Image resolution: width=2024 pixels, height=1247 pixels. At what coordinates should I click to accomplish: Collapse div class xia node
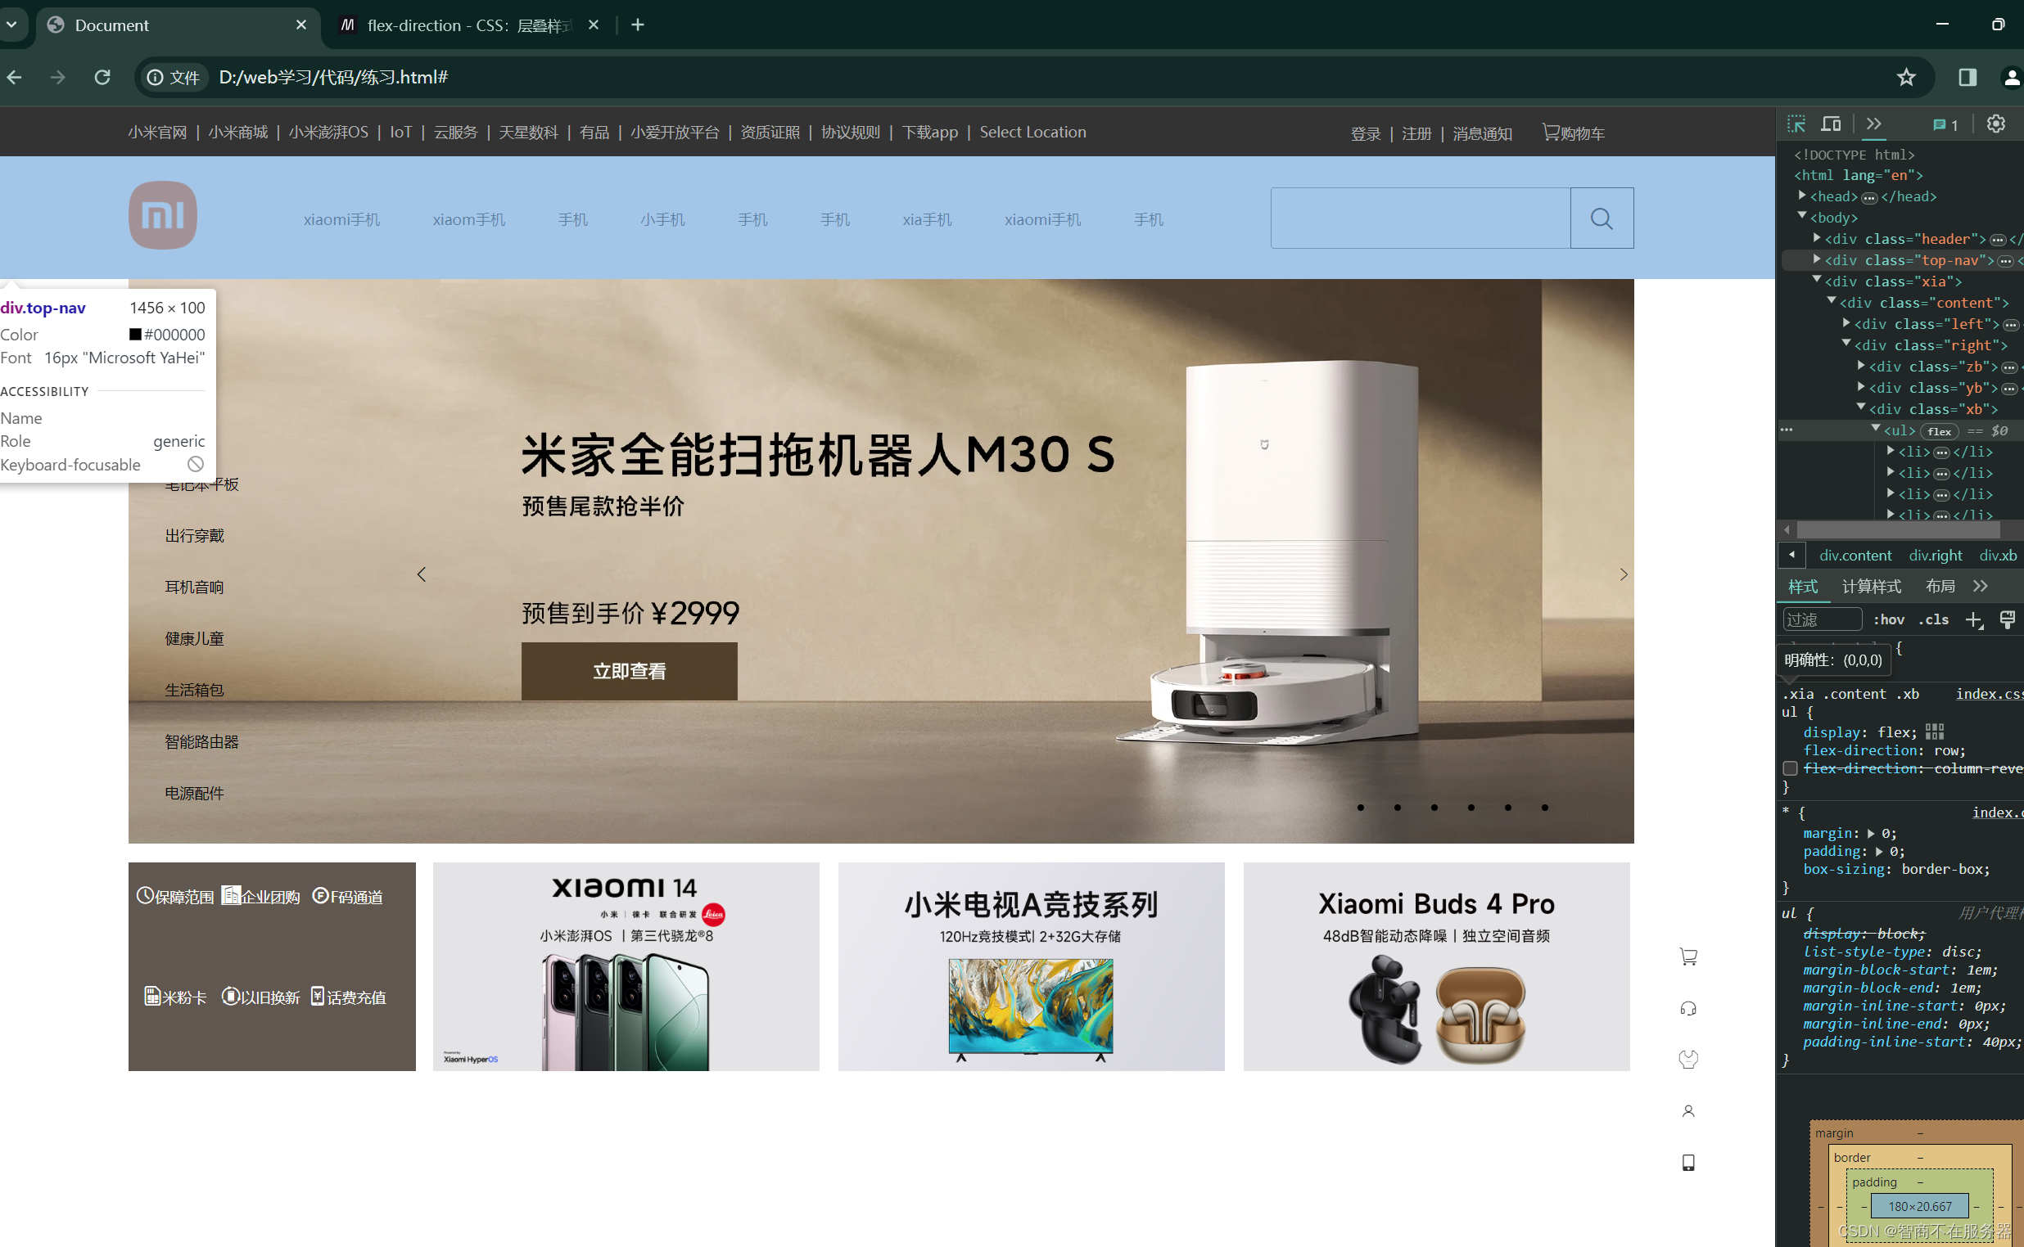pos(1816,281)
